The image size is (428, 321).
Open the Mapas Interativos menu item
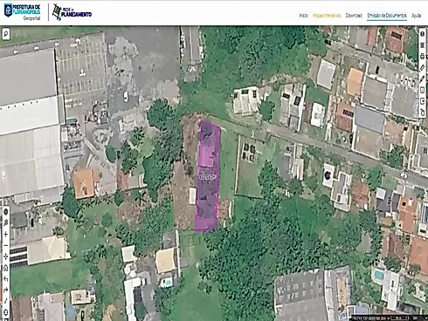pyautogui.click(x=327, y=16)
